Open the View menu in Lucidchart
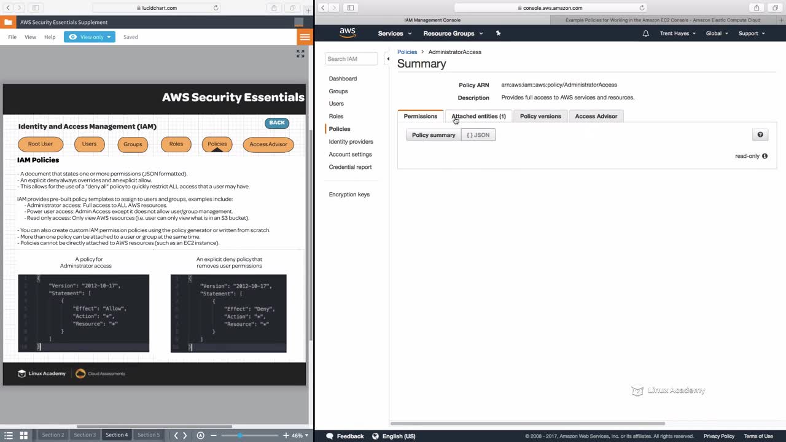 pyautogui.click(x=30, y=37)
